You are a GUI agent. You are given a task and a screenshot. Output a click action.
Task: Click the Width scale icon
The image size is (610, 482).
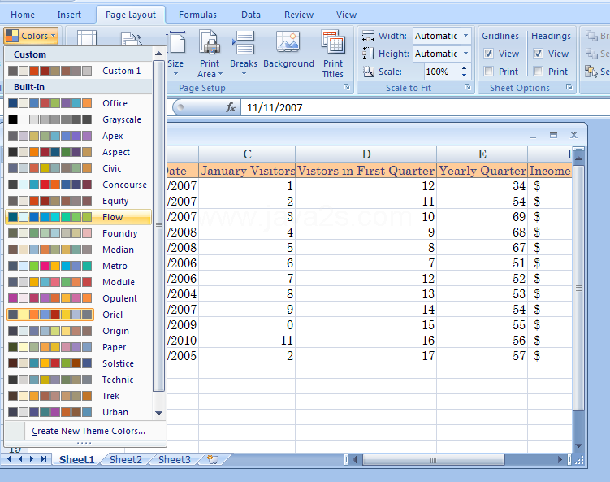click(x=368, y=36)
